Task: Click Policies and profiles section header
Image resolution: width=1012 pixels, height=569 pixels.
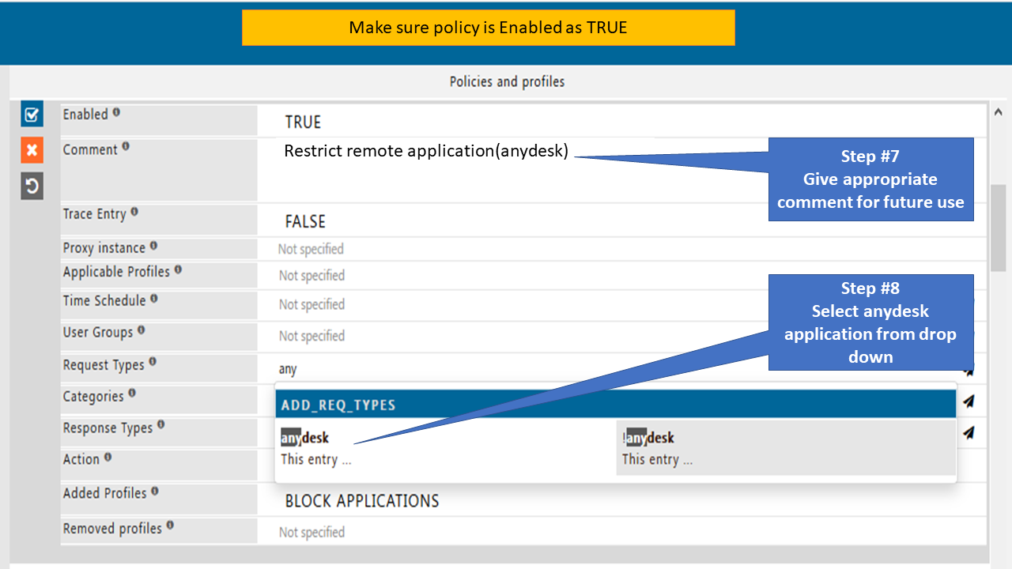Action: (507, 81)
